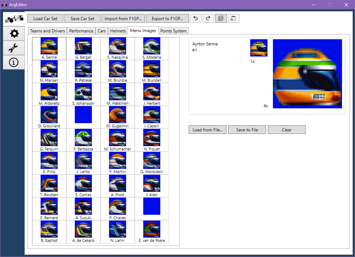Select A. Suzuki helmet image

click(x=83, y=206)
